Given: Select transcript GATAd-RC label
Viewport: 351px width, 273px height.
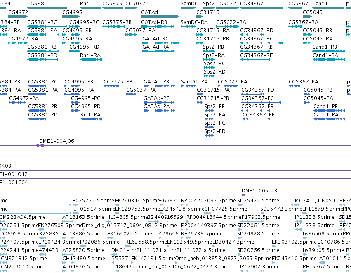Looking at the screenshot, I should coord(155,39).
